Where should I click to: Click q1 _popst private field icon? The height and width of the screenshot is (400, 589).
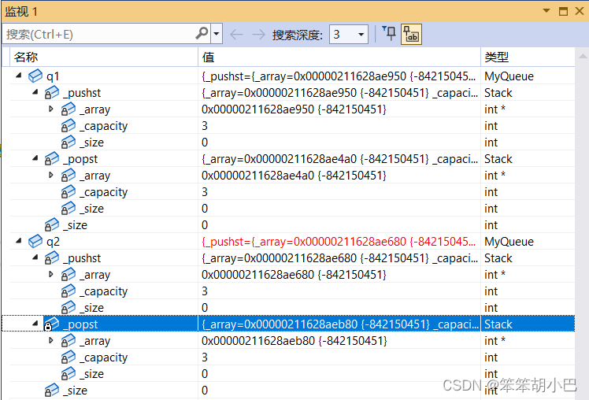point(52,158)
